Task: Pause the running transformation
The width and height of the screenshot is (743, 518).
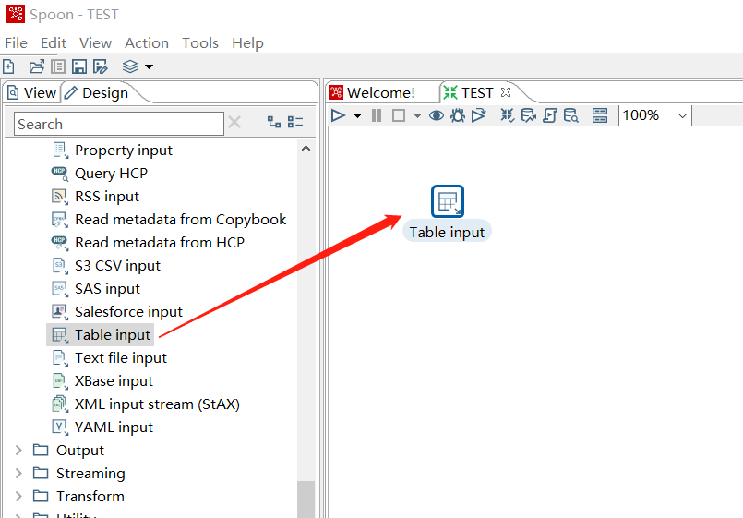Action: pyautogui.click(x=377, y=115)
